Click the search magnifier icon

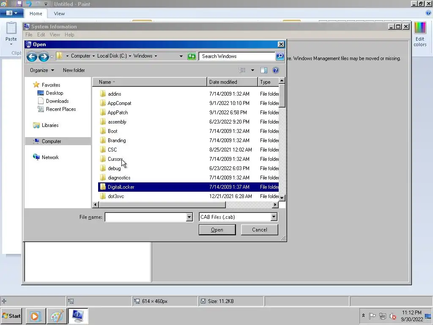tap(280, 56)
